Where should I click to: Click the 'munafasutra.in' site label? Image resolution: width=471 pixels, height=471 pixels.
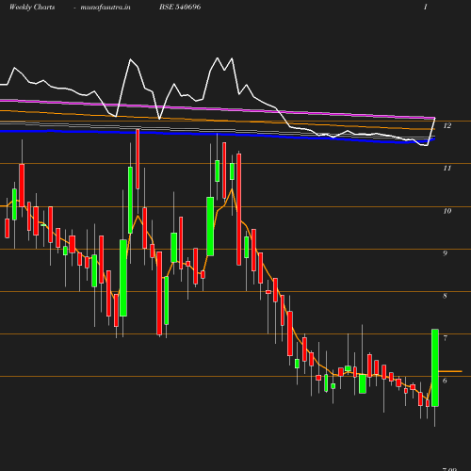click(106, 7)
